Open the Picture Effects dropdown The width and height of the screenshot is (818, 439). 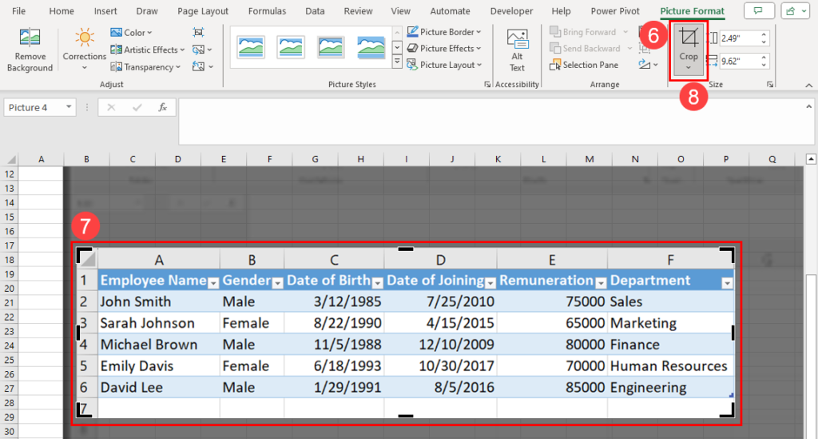(x=443, y=48)
